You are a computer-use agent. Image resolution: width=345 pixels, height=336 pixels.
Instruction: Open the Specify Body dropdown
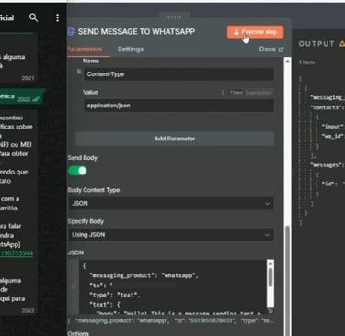pyautogui.click(x=171, y=235)
